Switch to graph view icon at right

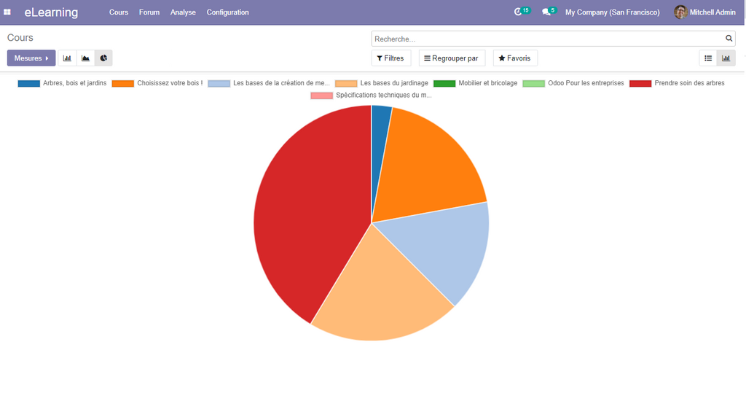coord(726,58)
